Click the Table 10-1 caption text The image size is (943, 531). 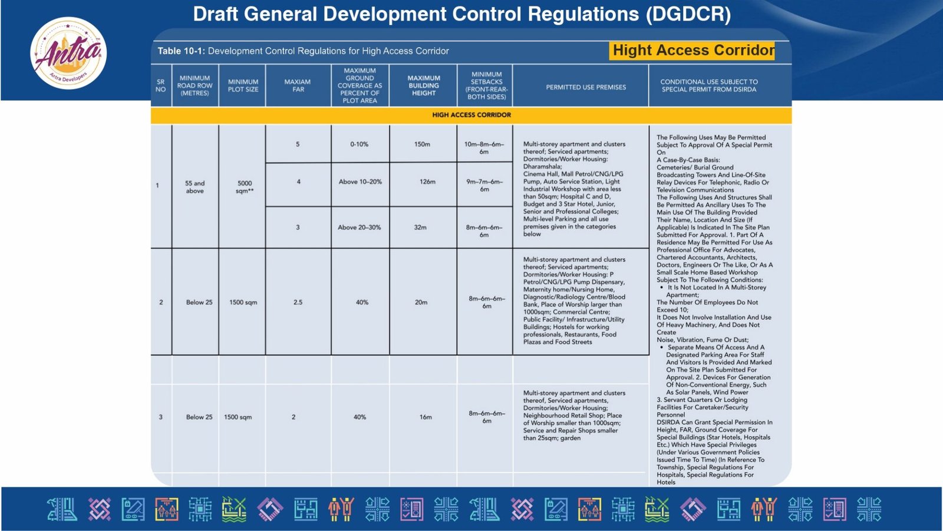tap(303, 51)
